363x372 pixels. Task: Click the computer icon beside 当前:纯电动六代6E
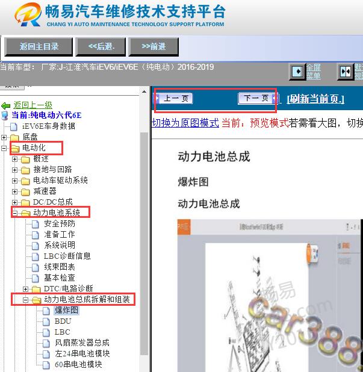point(4,116)
